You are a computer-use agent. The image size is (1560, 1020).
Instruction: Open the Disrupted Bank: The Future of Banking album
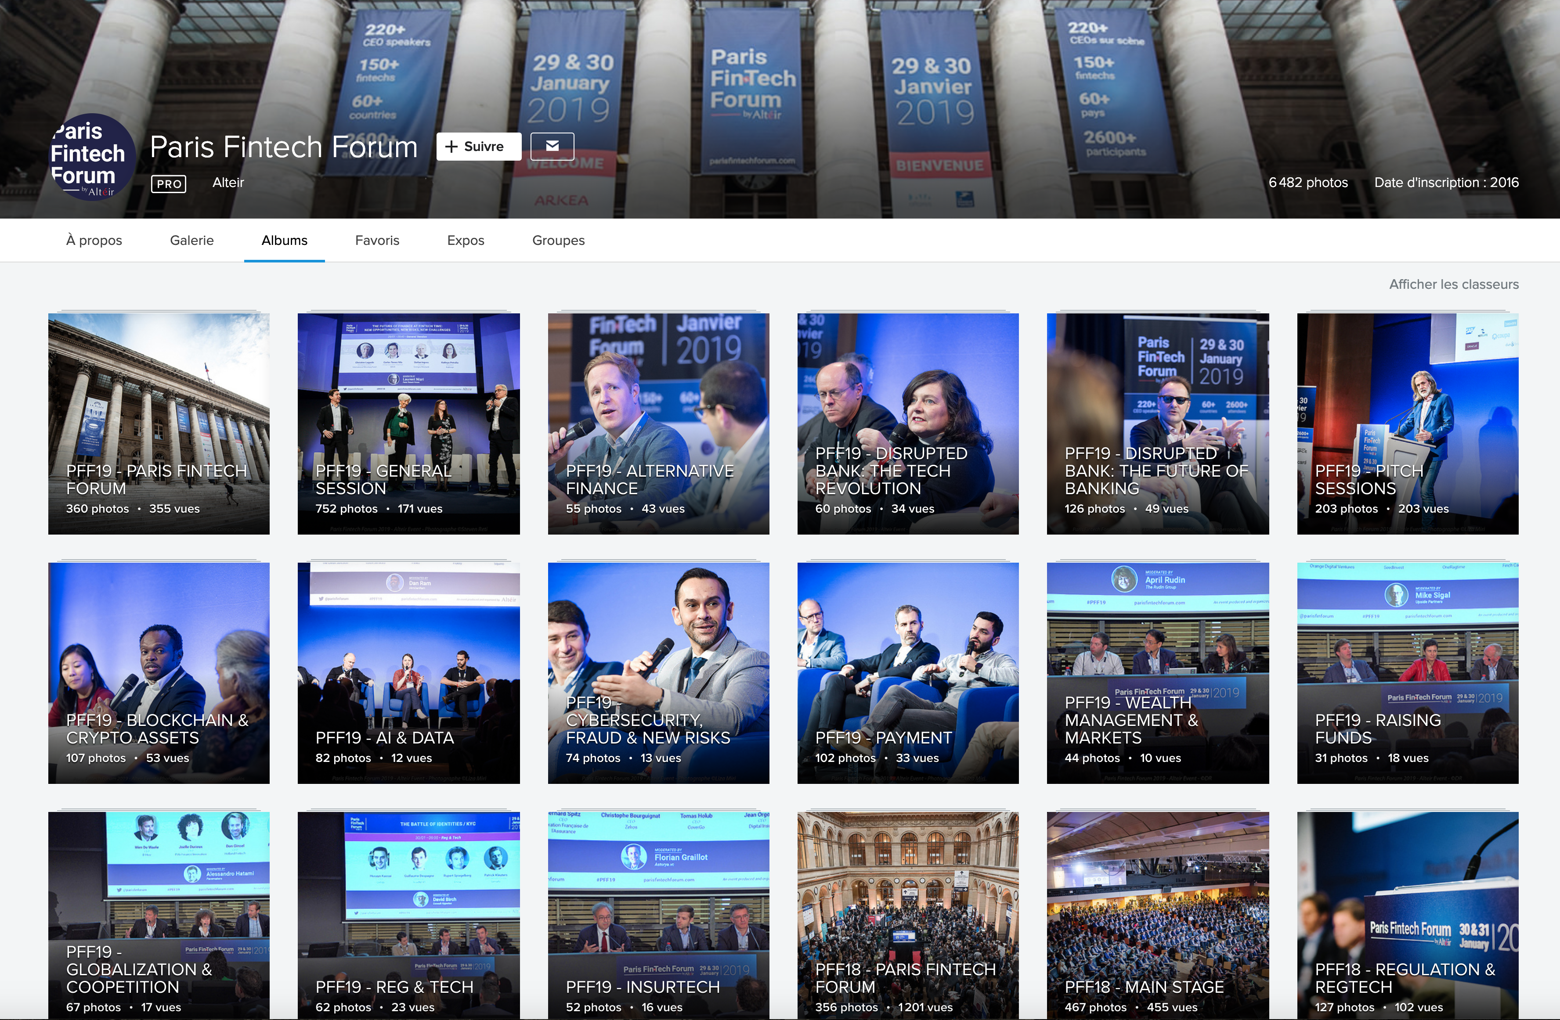1158,423
